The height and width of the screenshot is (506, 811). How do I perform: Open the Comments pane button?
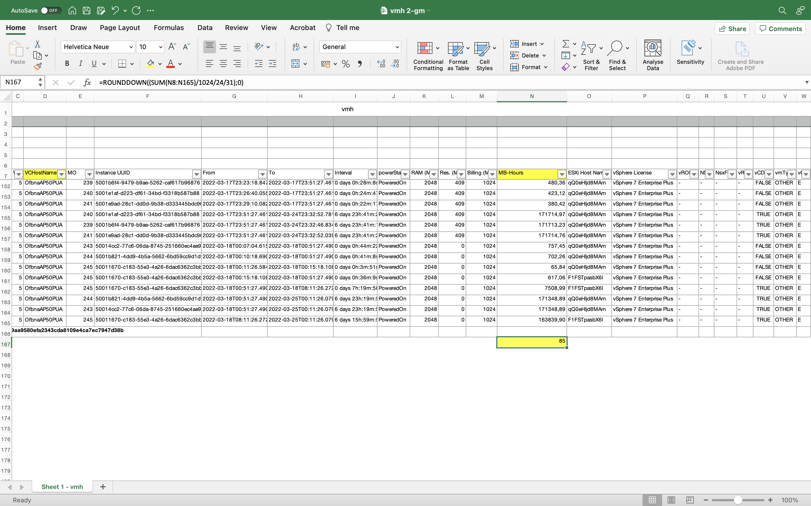(x=780, y=29)
